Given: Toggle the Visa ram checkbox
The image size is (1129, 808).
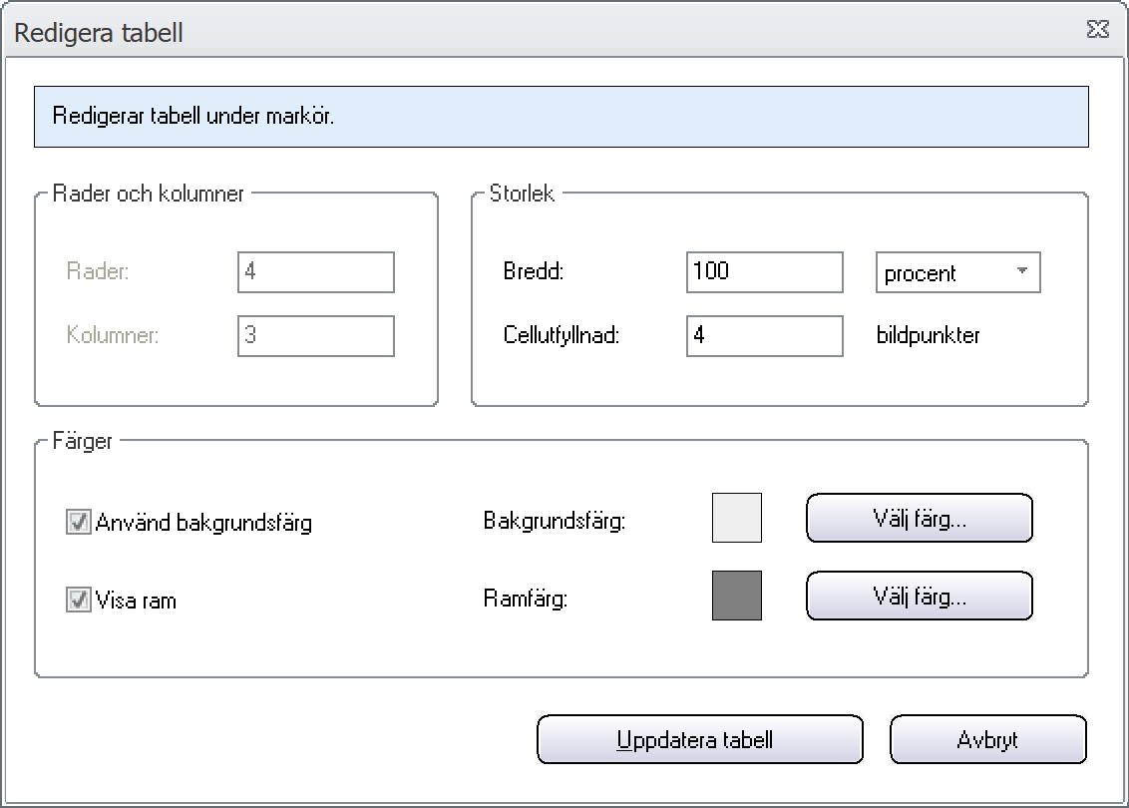Looking at the screenshot, I should coord(78,600).
